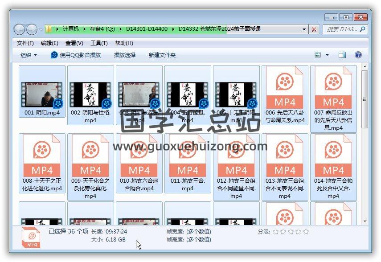Select the 010-地支六合遥合隔合.mp4 icon

(x=139, y=156)
